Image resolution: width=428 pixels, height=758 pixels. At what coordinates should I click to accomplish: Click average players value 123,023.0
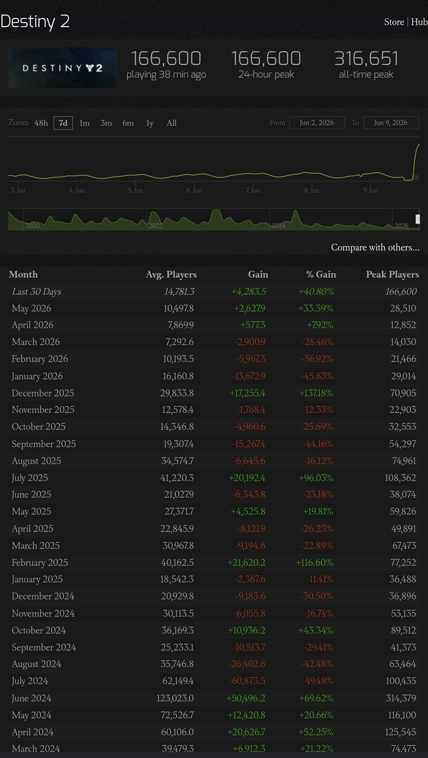(x=174, y=698)
